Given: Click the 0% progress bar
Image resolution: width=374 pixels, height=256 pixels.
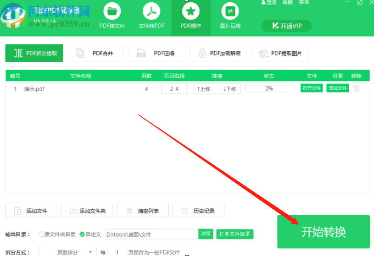Looking at the screenshot, I should tap(269, 88).
